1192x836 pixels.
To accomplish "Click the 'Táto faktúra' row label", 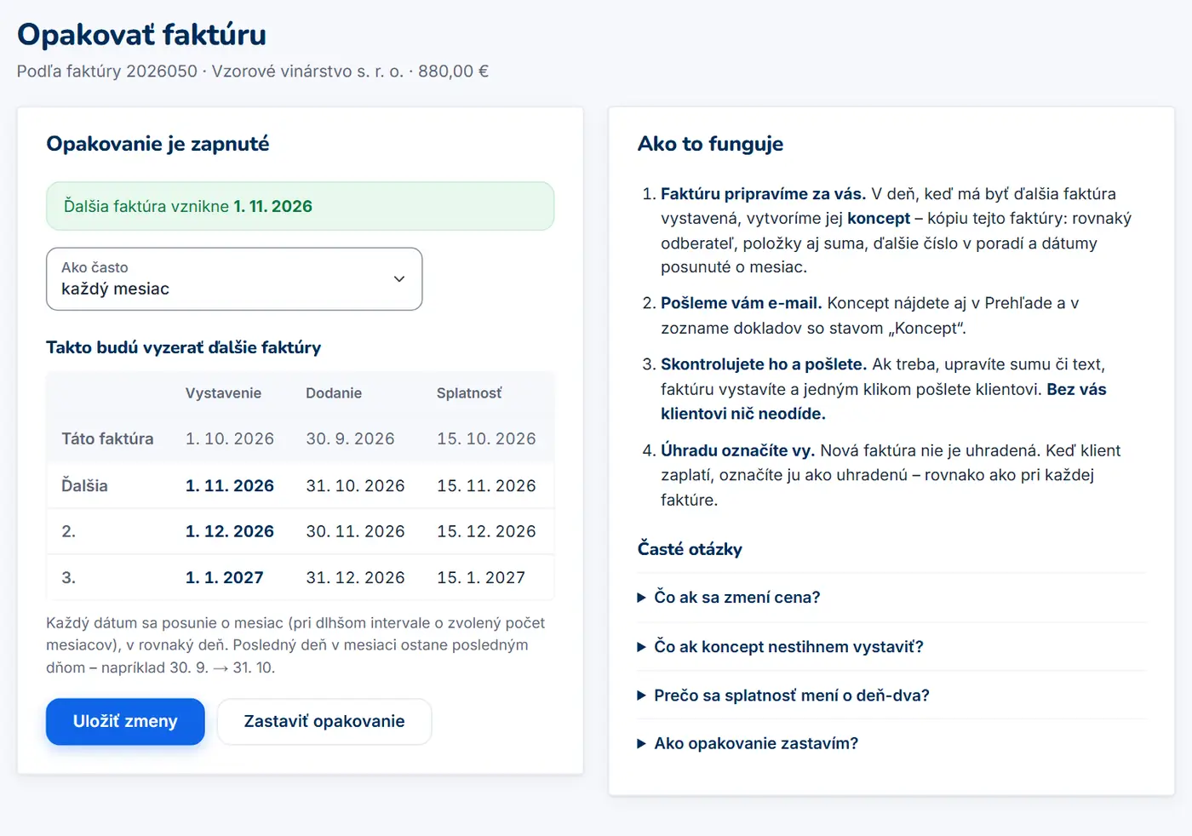I will click(x=107, y=439).
